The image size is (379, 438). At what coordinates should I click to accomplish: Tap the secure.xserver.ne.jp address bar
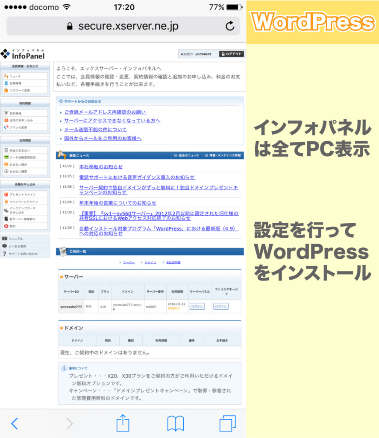tap(123, 26)
